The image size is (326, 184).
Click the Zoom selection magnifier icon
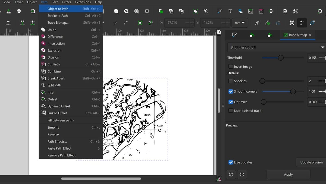pos(116,11)
